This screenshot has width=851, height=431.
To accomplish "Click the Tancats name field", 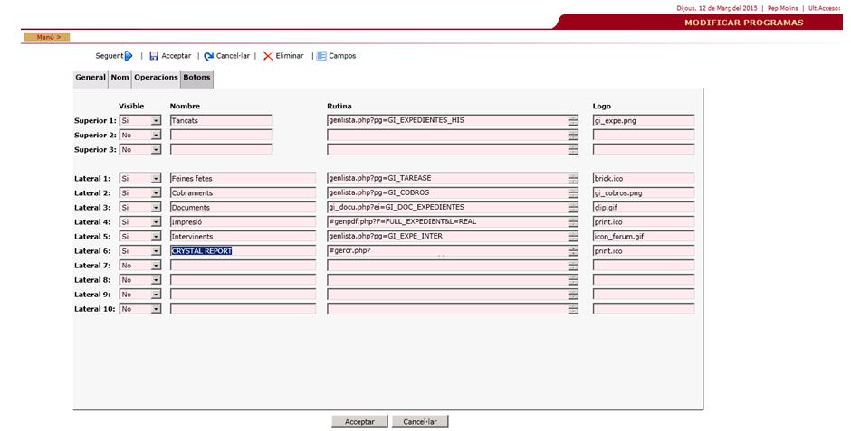I will coord(221,121).
